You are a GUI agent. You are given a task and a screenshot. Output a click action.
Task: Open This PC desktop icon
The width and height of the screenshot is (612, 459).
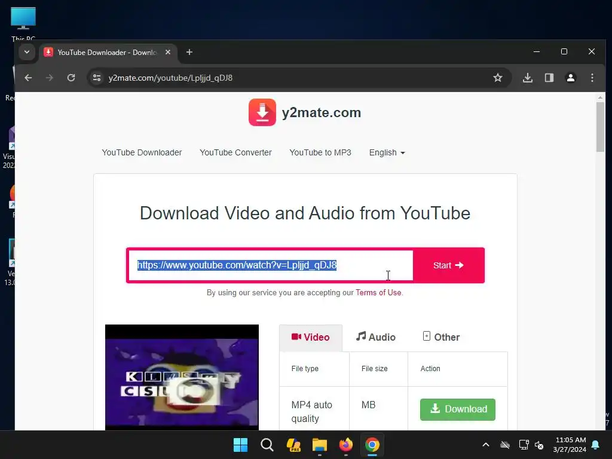[x=23, y=23]
